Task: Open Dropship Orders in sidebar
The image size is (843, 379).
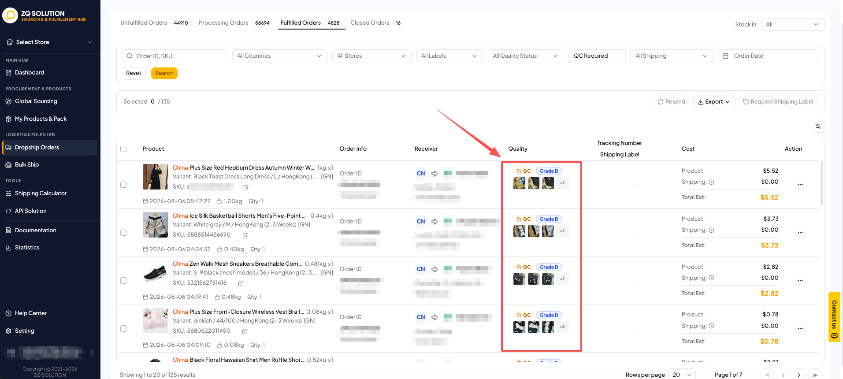Action: 50,148
